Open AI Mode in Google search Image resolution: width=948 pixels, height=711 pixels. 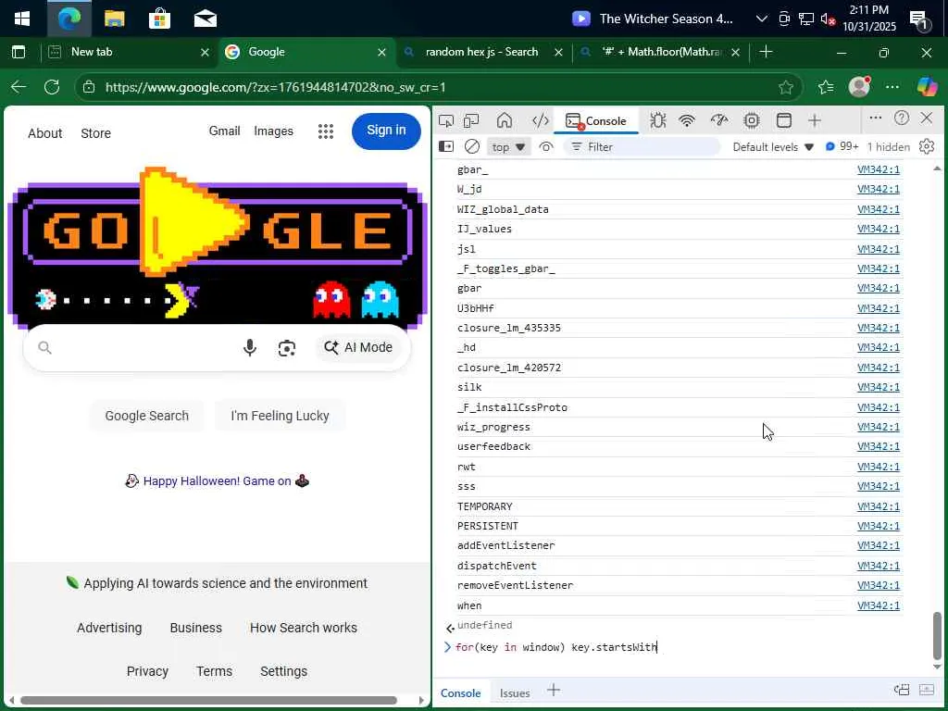click(358, 348)
